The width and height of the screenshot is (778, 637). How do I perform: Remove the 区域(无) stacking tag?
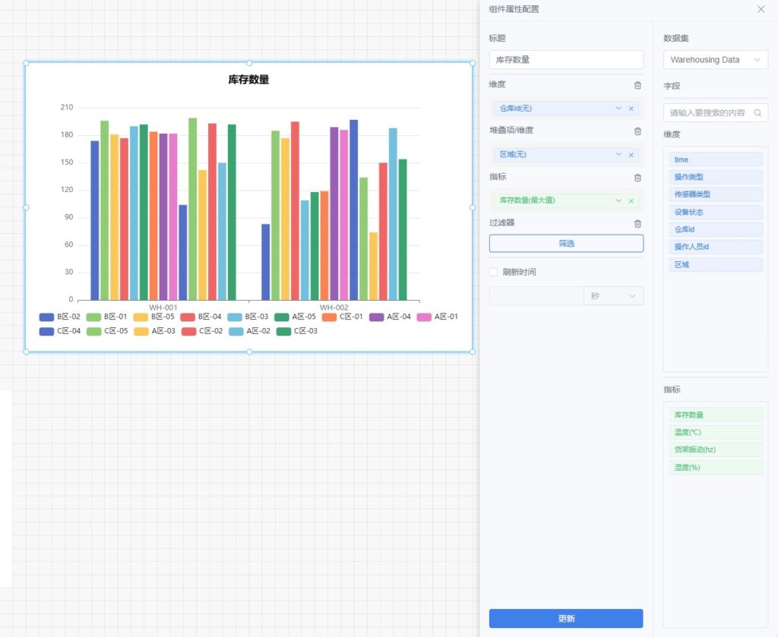(631, 155)
